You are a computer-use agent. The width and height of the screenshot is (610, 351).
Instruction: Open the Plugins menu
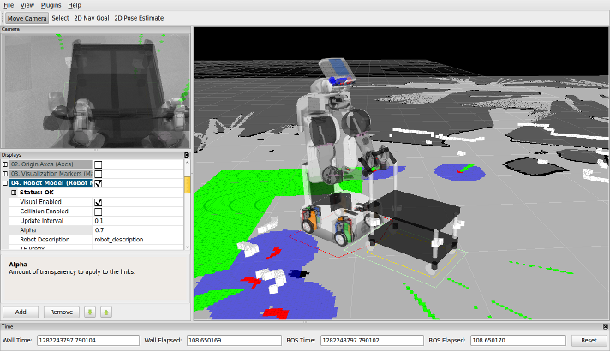(51, 5)
